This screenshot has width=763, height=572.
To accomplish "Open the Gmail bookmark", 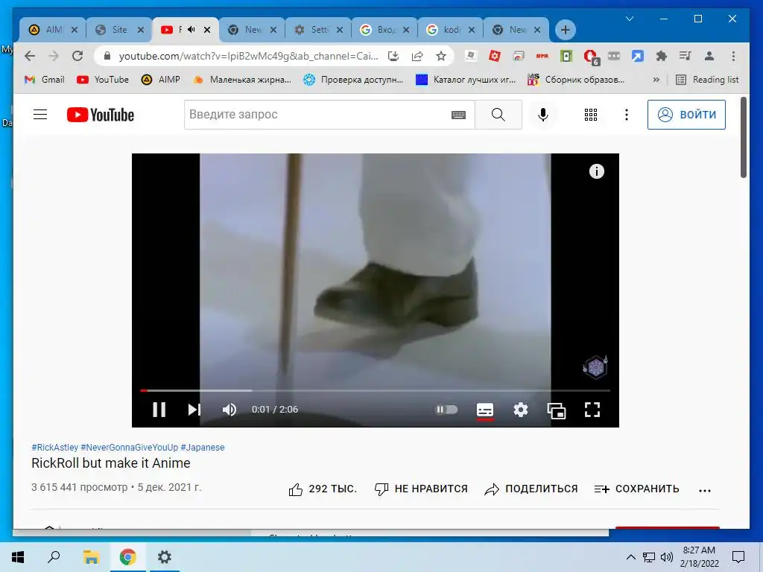I will pos(44,80).
